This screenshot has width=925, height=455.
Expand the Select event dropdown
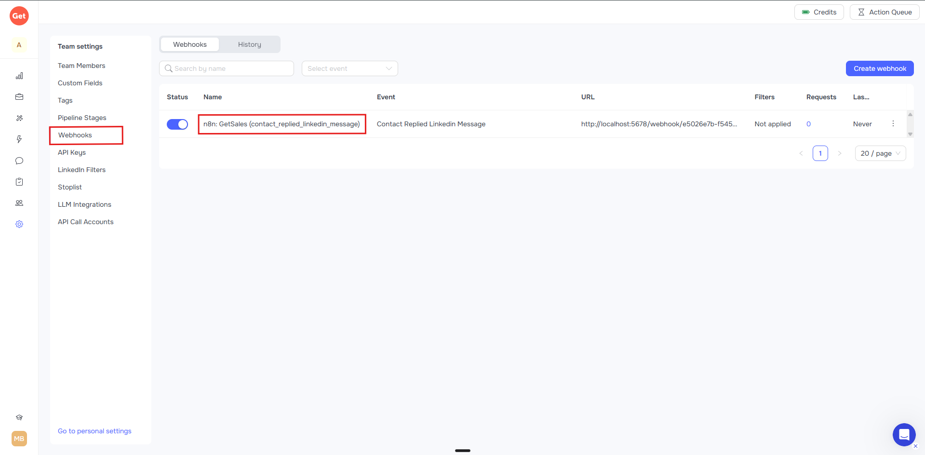coord(350,68)
